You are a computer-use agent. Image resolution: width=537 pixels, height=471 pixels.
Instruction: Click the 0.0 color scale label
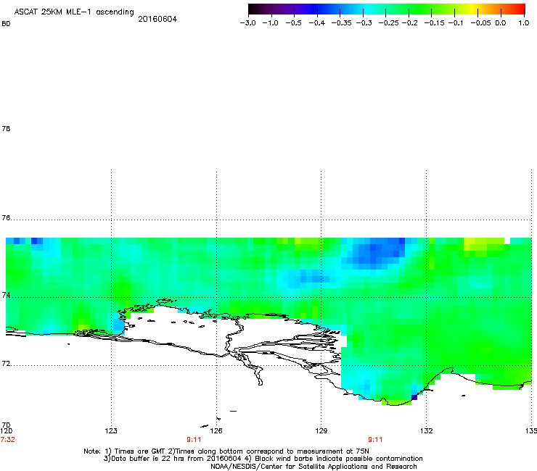click(x=501, y=23)
